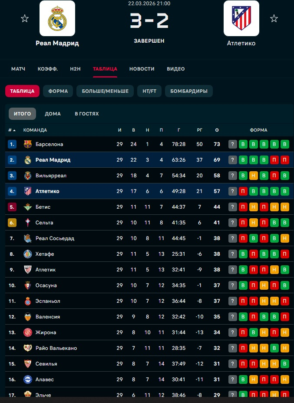Sort table by the # column arrow
Screen dimensions: 294x403
14,130
